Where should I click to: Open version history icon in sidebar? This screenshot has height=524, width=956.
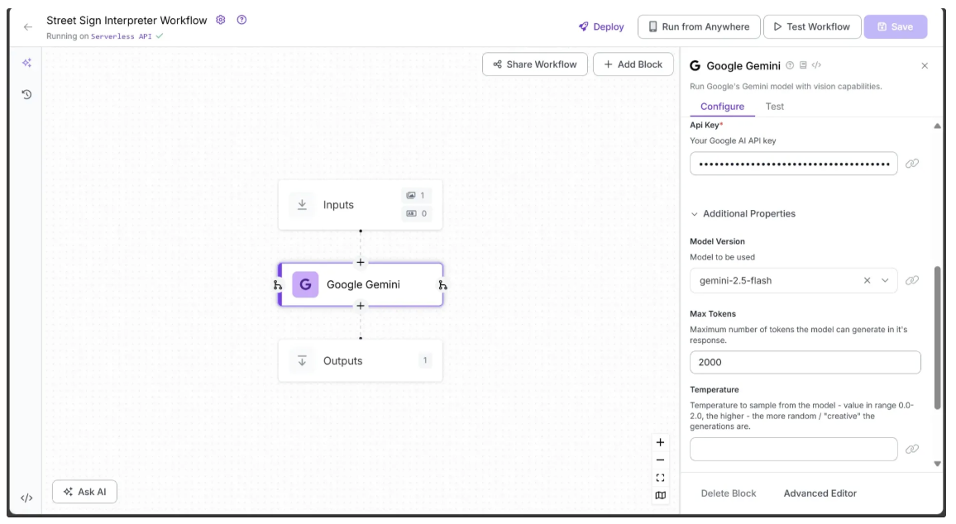(x=26, y=94)
